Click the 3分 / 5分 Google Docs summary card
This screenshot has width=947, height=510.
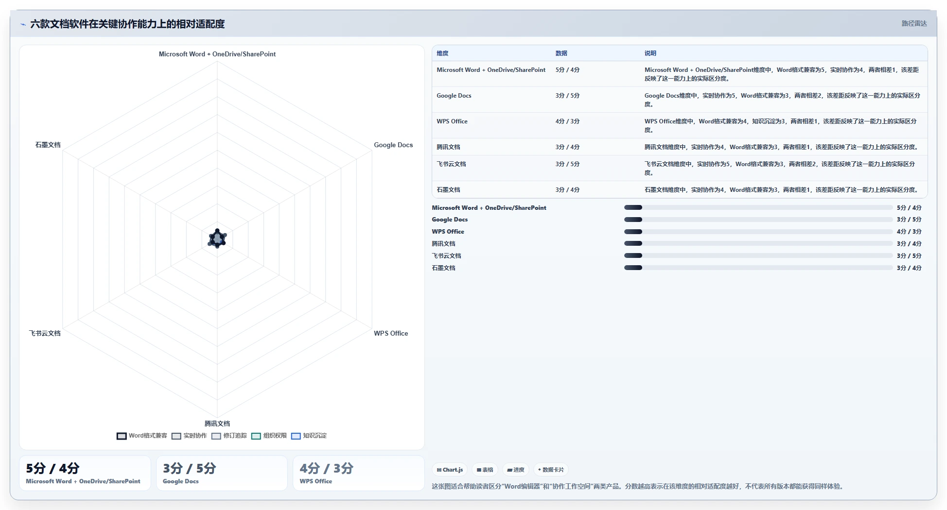click(x=222, y=473)
